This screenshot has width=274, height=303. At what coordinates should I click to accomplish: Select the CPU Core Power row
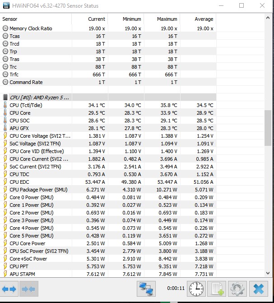pyautogui.click(x=108, y=243)
